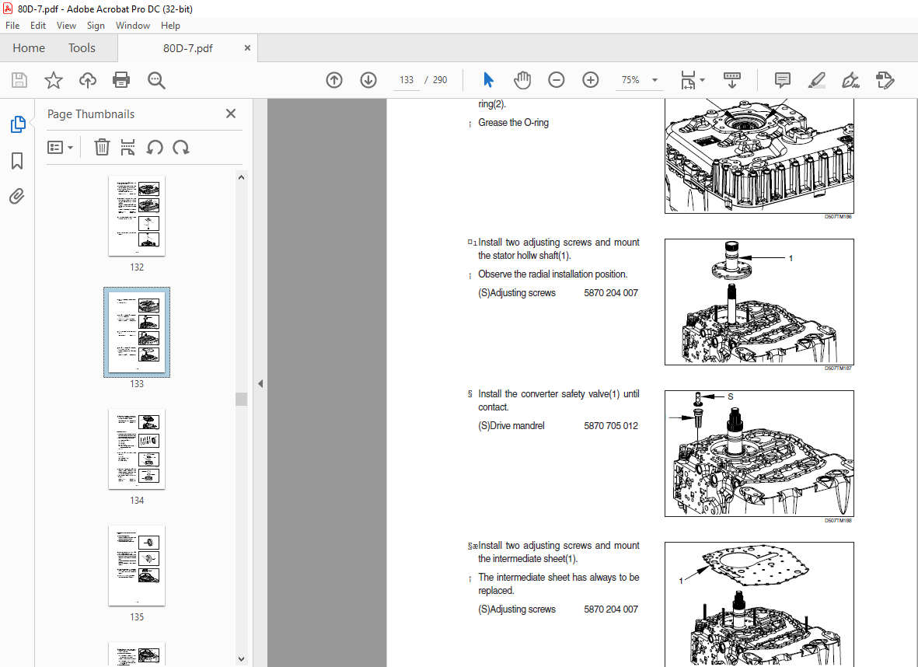Open the find text search tool
Screen dimensions: 918x667
(x=156, y=80)
